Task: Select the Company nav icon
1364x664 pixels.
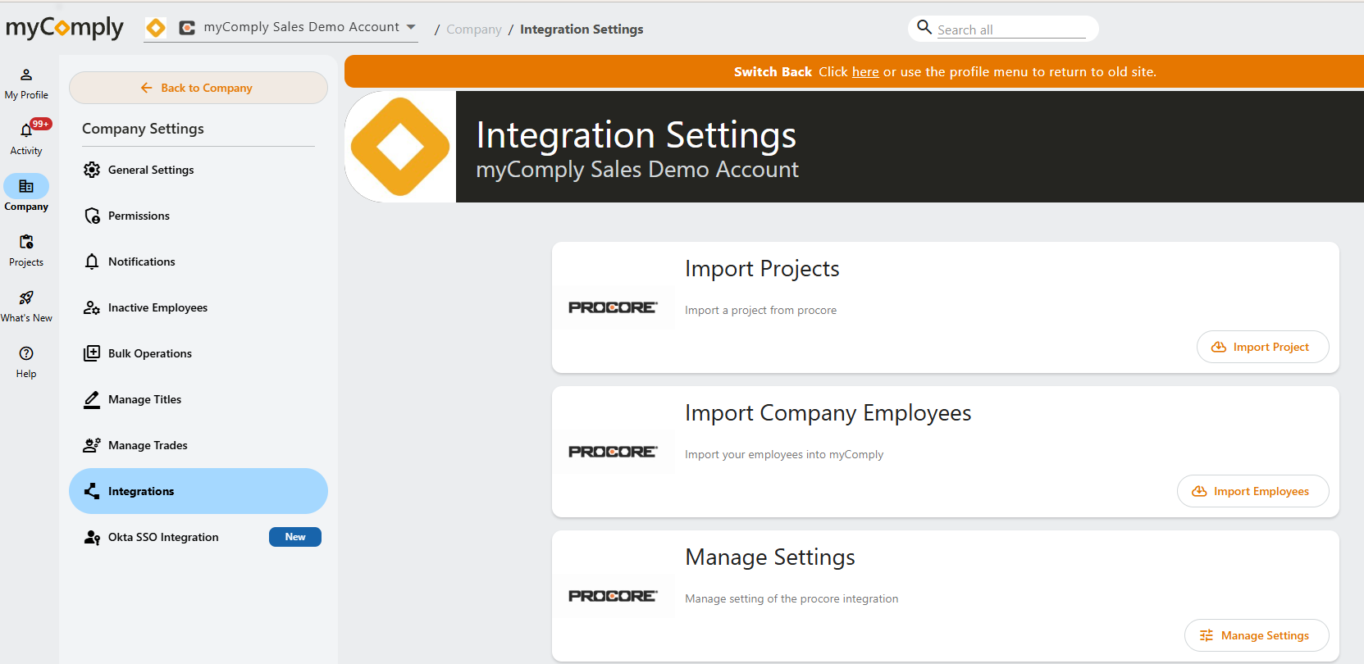Action: [x=26, y=186]
